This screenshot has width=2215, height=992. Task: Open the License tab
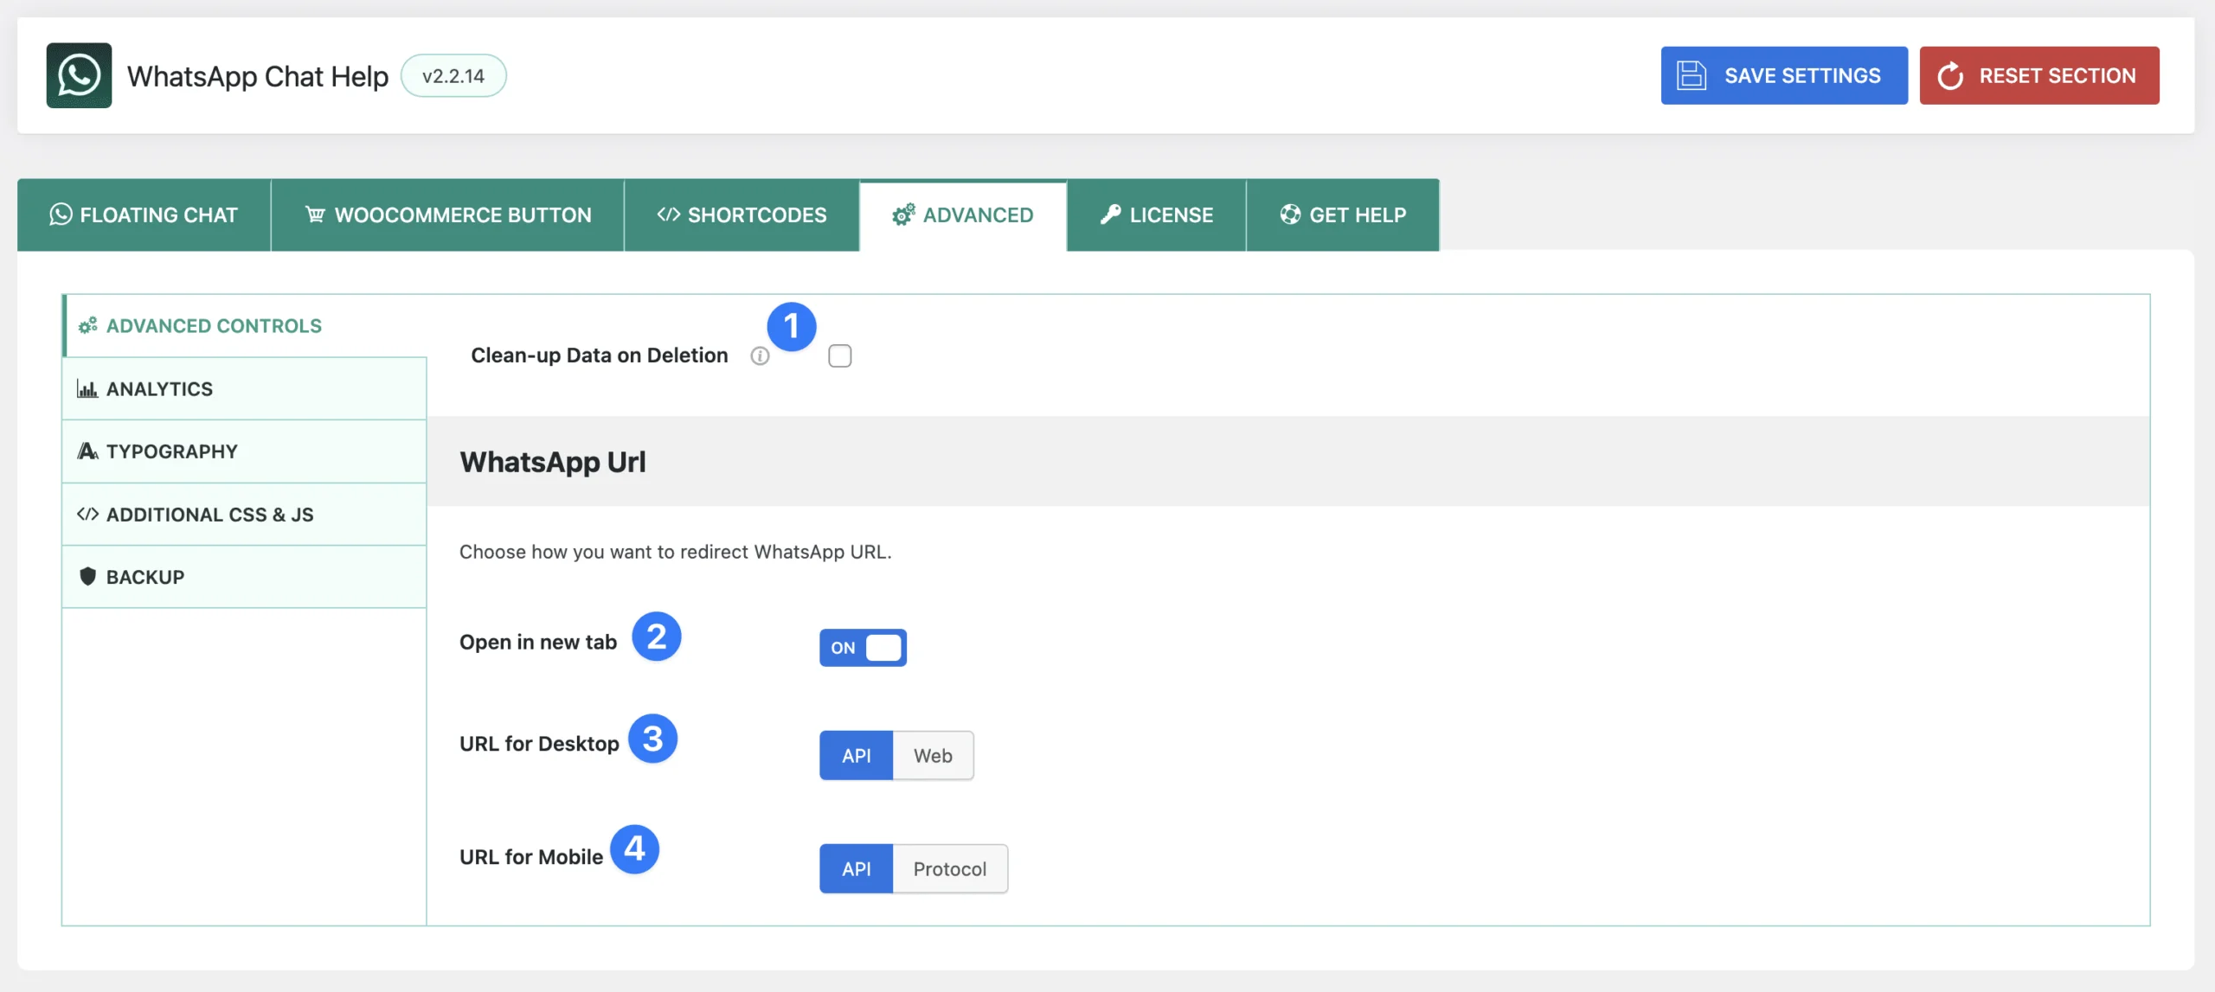(x=1157, y=215)
